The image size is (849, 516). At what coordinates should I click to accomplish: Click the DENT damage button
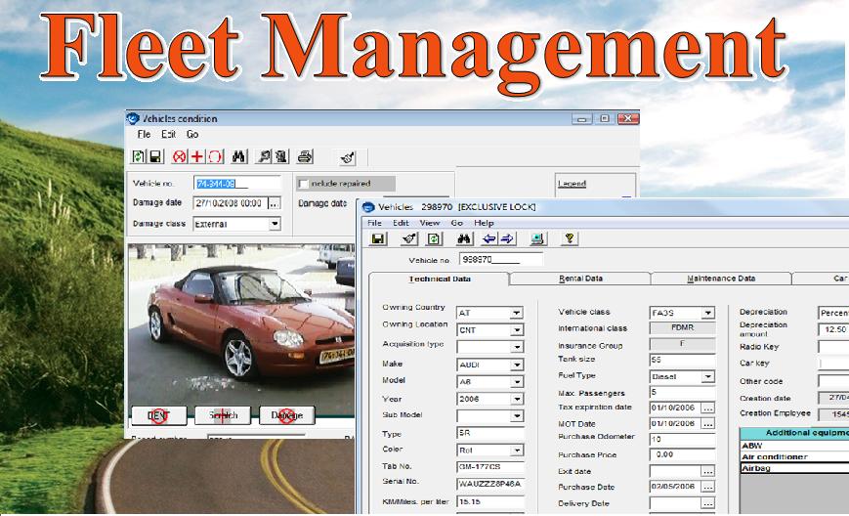(158, 415)
